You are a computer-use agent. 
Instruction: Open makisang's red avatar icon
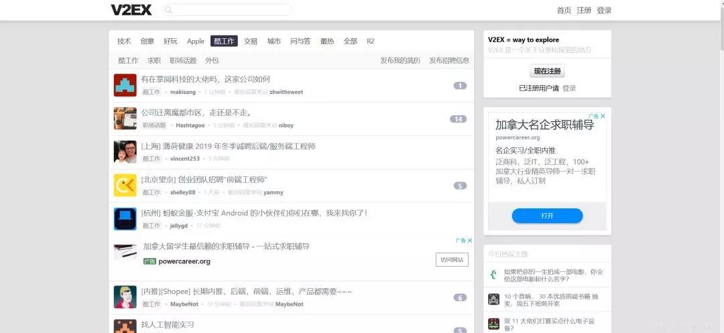(x=125, y=85)
